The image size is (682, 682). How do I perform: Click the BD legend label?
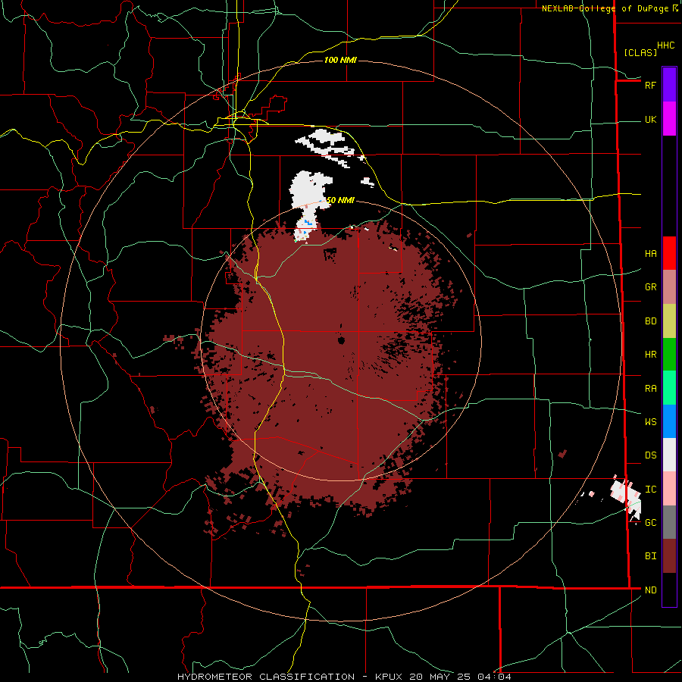(x=650, y=321)
